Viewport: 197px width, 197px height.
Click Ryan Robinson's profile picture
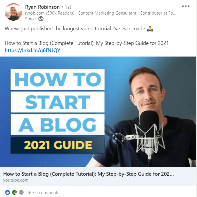[x=13, y=12]
